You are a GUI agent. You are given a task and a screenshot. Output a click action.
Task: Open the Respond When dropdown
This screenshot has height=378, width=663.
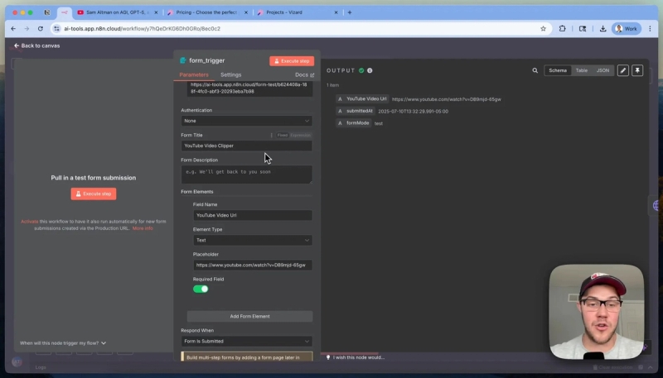pos(246,341)
